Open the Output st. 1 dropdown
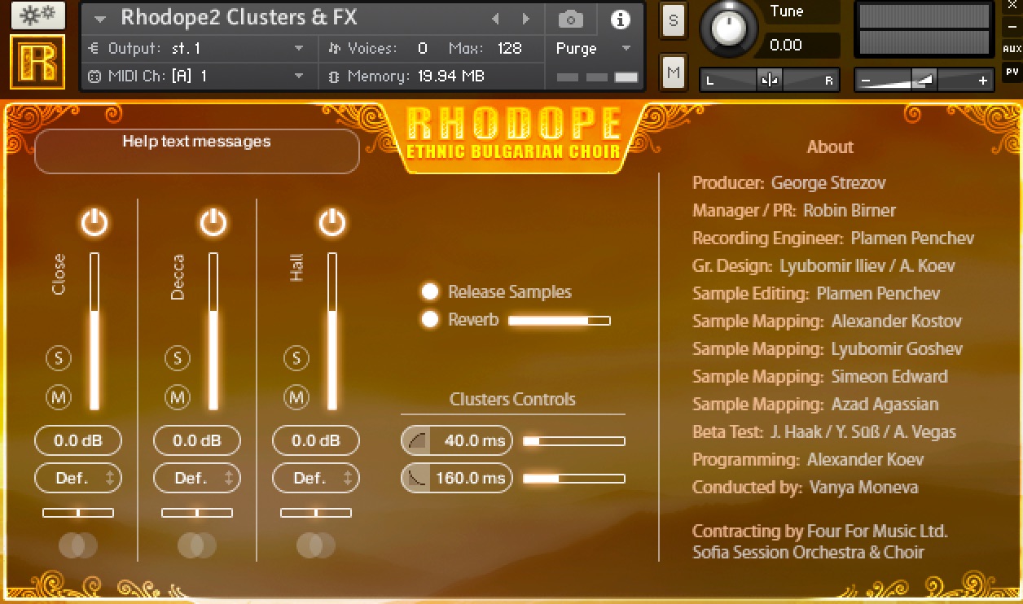The height and width of the screenshot is (604, 1023). pyautogui.click(x=195, y=49)
